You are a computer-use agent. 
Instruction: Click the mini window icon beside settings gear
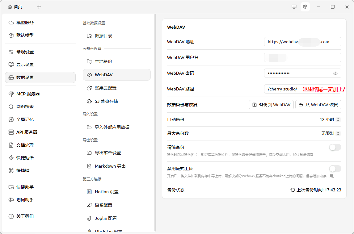294,6
